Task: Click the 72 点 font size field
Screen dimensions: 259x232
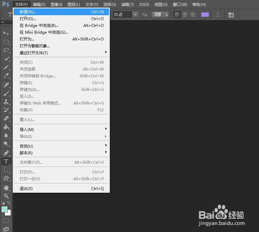Action: coord(123,15)
